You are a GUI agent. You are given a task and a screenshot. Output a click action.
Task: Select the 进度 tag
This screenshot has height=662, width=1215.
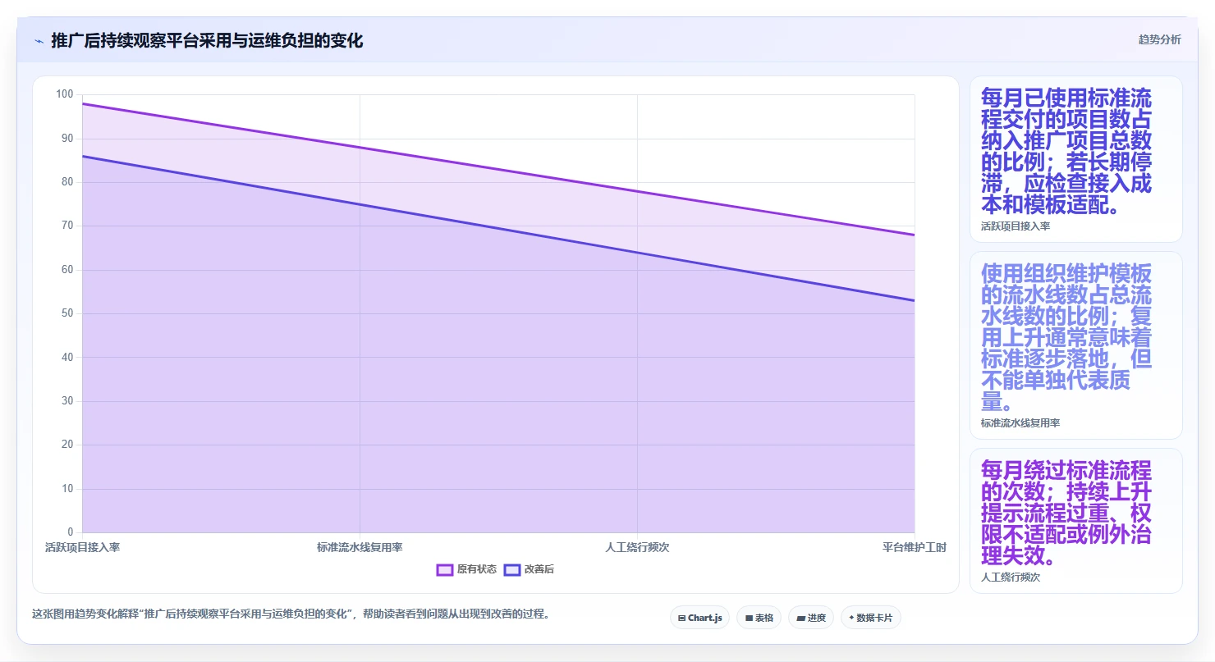pyautogui.click(x=811, y=618)
